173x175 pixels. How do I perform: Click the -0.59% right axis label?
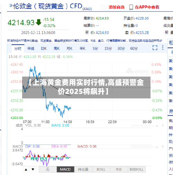click(x=157, y=118)
